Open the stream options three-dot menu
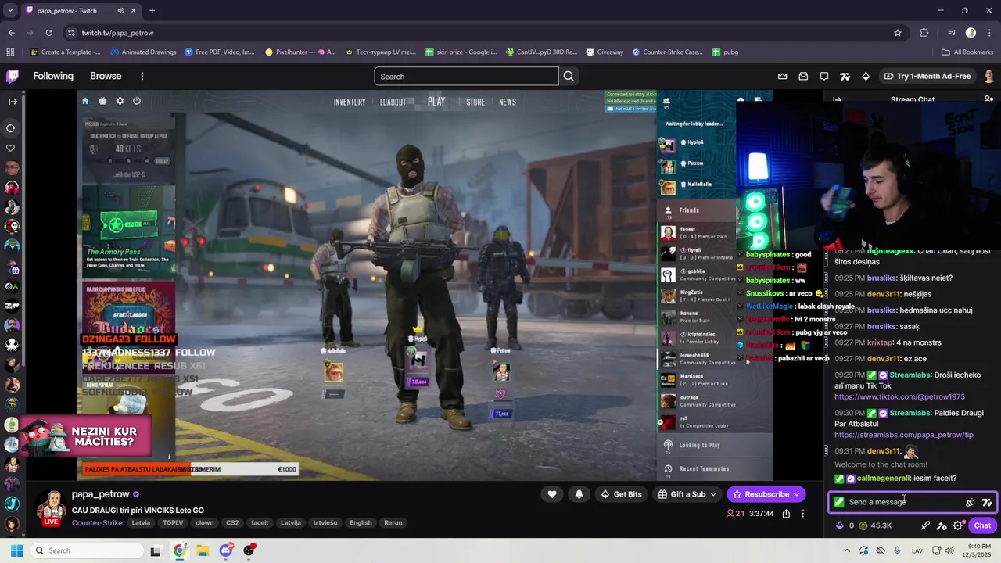The width and height of the screenshot is (1001, 563). 802,514
